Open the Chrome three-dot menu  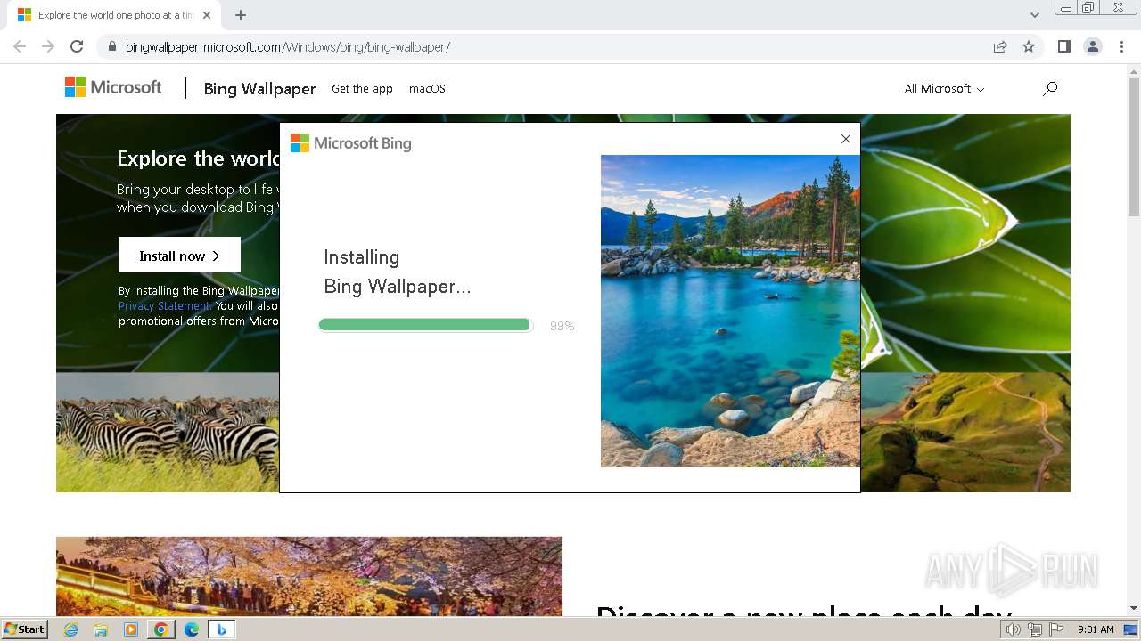click(x=1121, y=46)
